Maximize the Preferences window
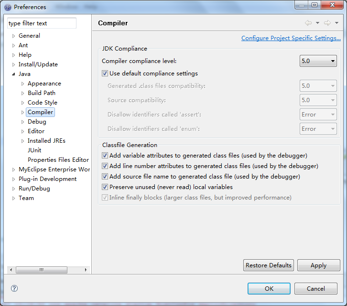The width and height of the screenshot is (347, 306). (314, 5)
